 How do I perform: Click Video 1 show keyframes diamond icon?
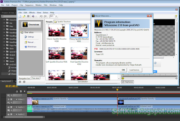(11, 102)
